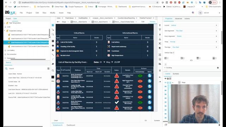Select the Low battery tree item
Viewport: 226px width, 127px height.
[11, 50]
